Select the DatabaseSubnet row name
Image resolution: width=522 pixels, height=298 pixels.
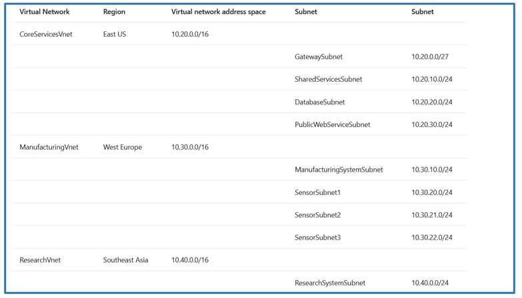[x=320, y=102]
